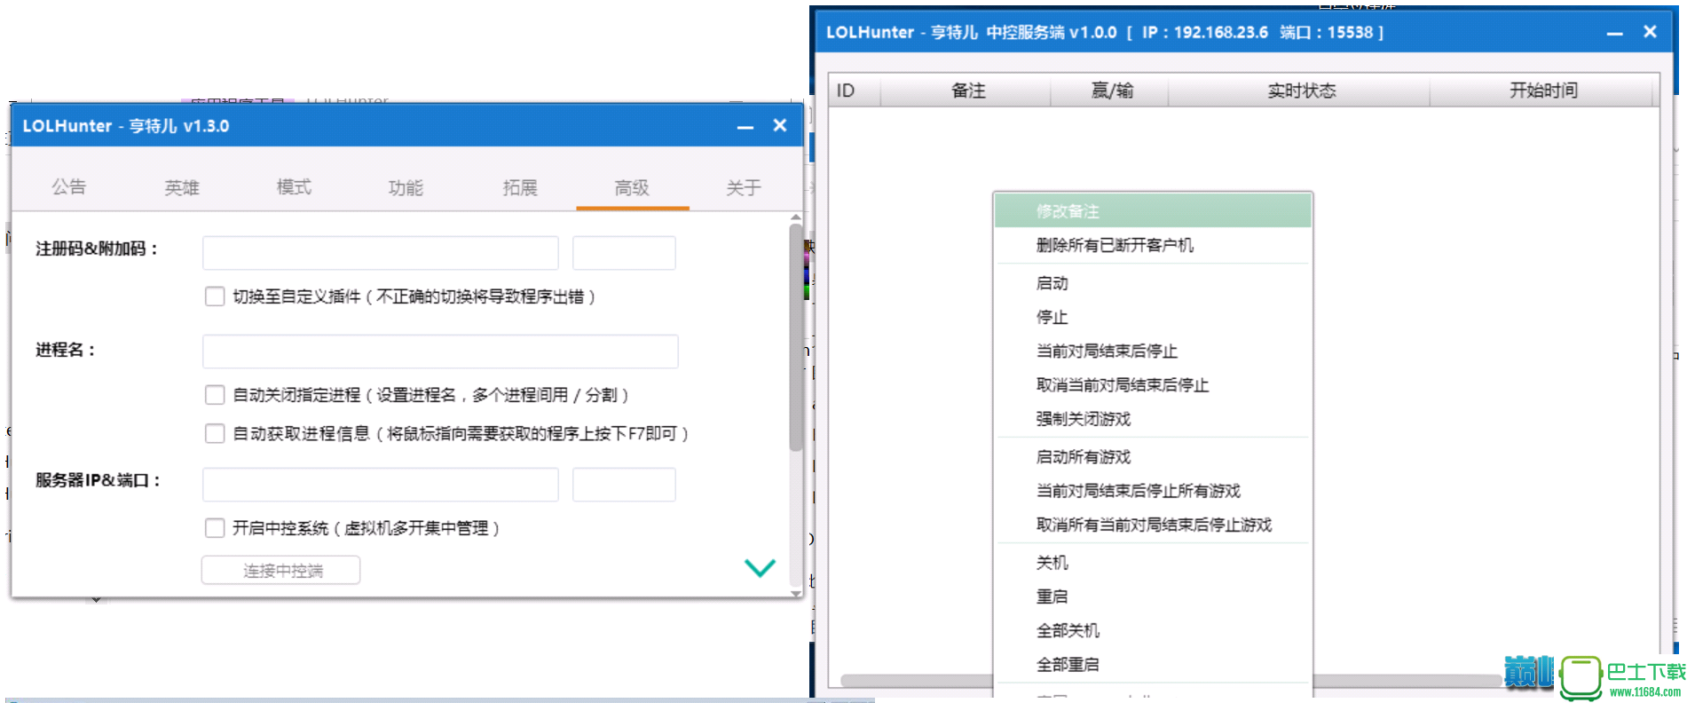Viewport: 1687px width, 703px height.
Task: Open the 模式 tab
Action: pyautogui.click(x=294, y=187)
